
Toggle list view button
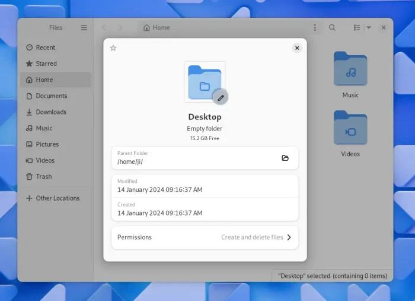[x=357, y=28]
